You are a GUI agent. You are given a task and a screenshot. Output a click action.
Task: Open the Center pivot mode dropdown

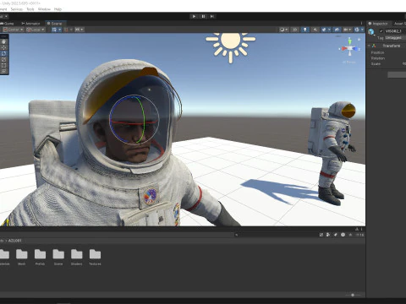(13, 30)
